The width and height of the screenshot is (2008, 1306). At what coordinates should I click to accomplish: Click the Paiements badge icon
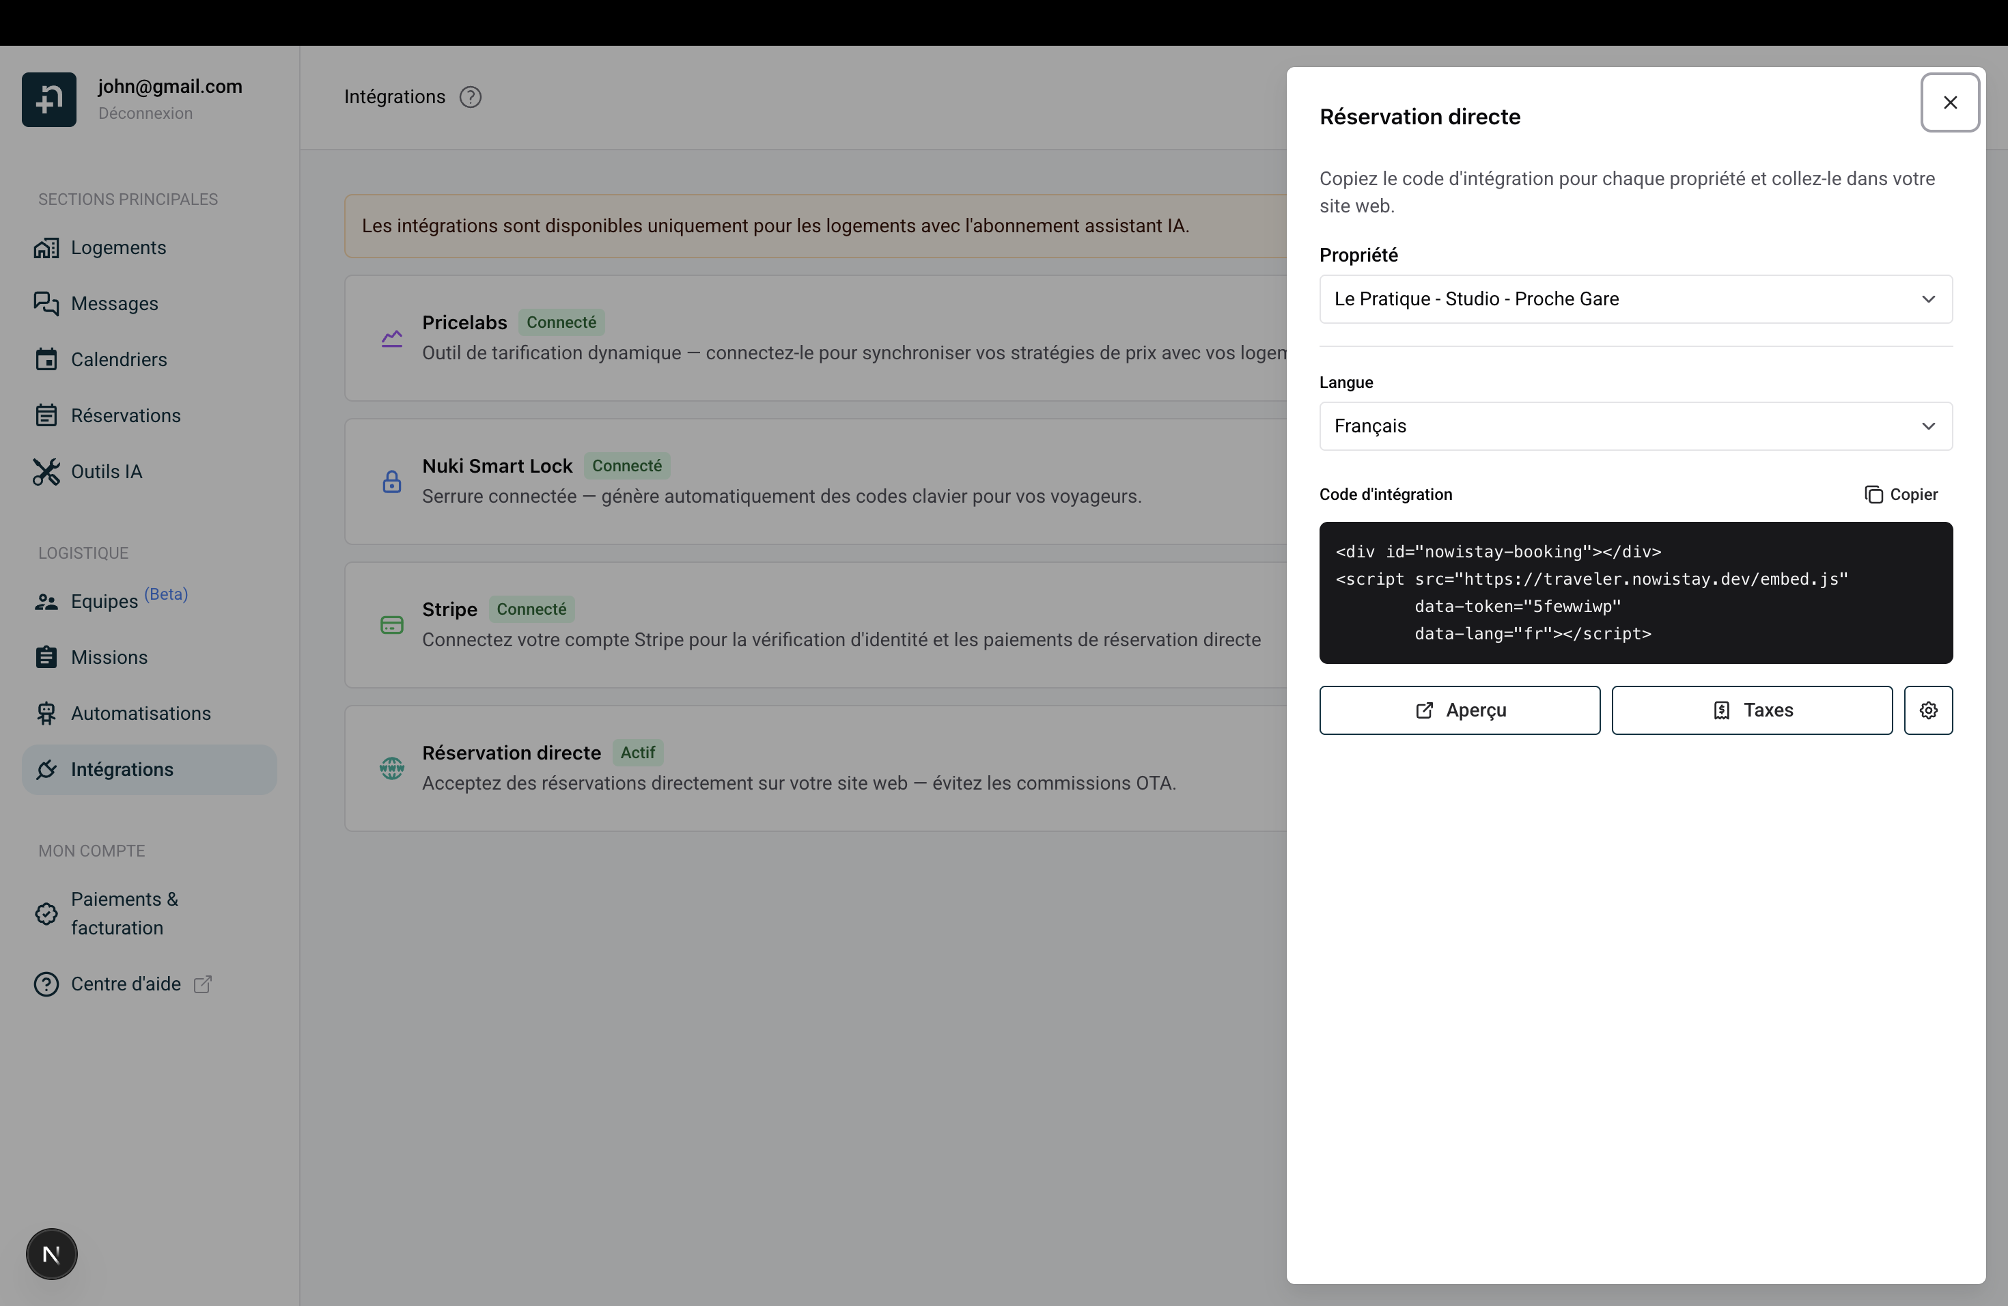coord(46,914)
